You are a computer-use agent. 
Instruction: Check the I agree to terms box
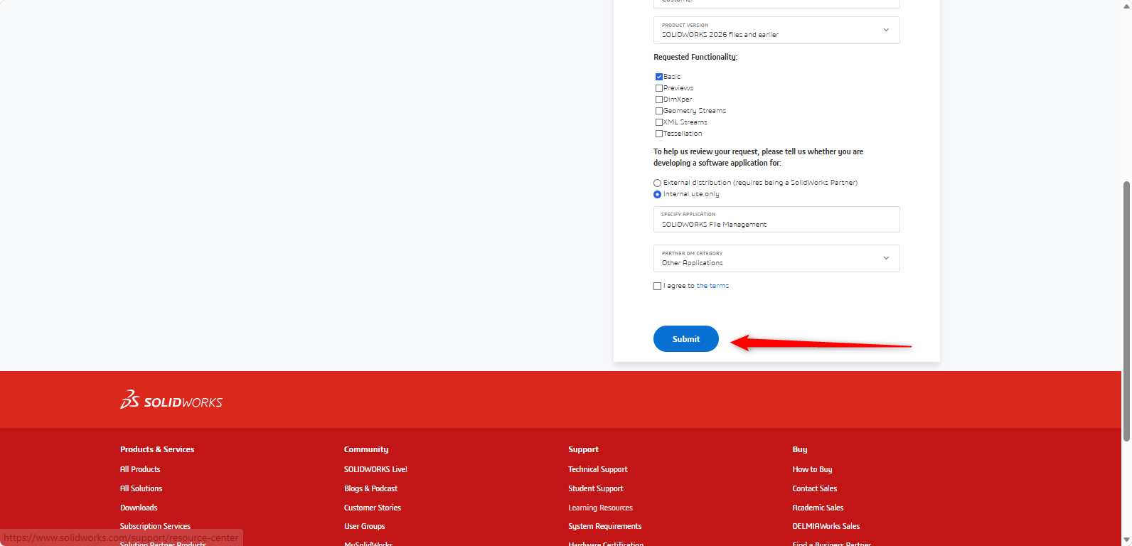coord(657,286)
